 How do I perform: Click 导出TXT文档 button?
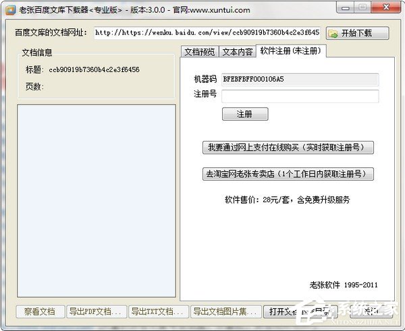[159, 311]
